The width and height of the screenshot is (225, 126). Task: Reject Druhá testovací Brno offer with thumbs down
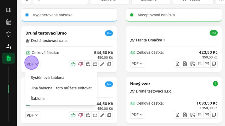pyautogui.click(x=81, y=64)
